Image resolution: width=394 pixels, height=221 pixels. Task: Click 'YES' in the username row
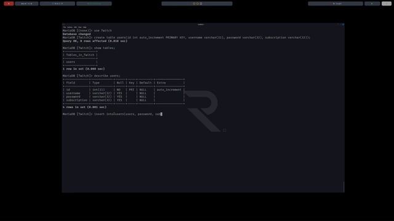point(119,93)
